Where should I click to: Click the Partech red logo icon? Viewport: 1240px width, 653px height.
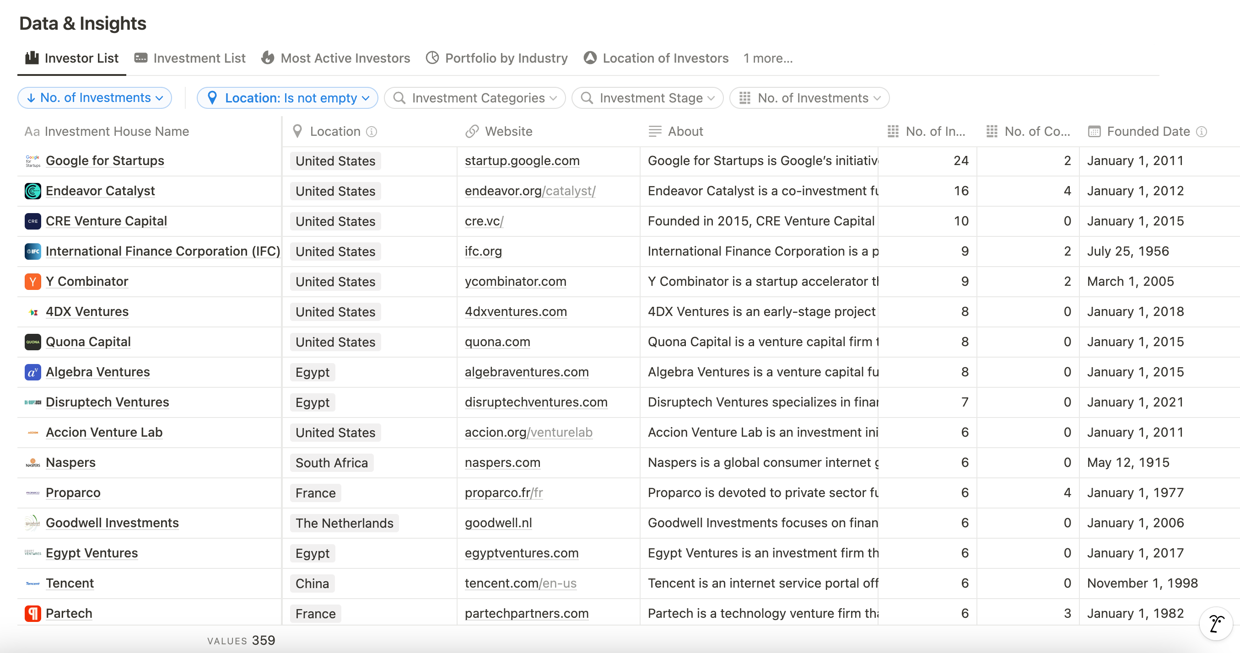pos(33,614)
